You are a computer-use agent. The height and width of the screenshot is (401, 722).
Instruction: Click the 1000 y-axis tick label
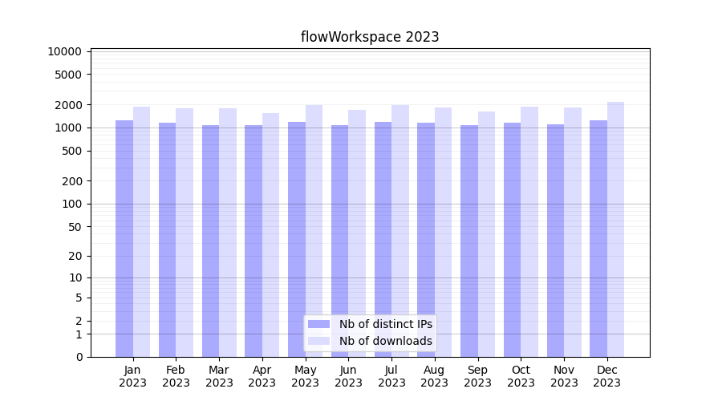(68, 128)
